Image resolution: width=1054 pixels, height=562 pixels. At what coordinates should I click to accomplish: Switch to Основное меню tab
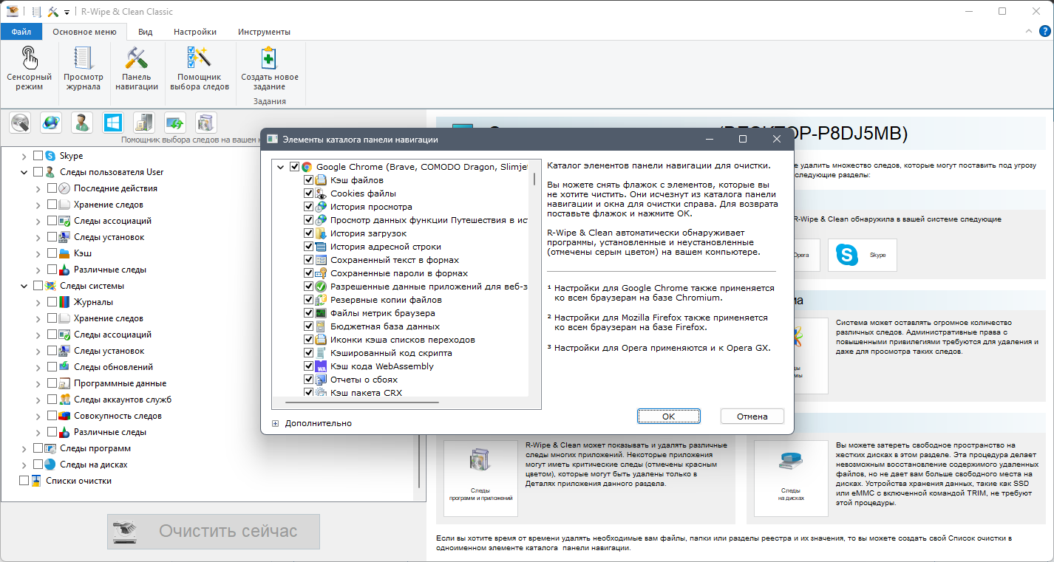click(84, 32)
